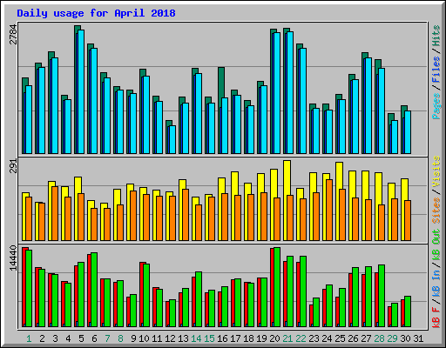Click the "Pages" legend label
446x348 pixels.
pyautogui.click(x=436, y=106)
